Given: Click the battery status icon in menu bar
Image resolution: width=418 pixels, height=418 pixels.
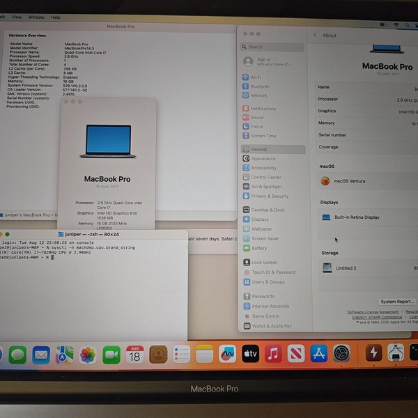Looking at the screenshot, I should click(x=384, y=24).
